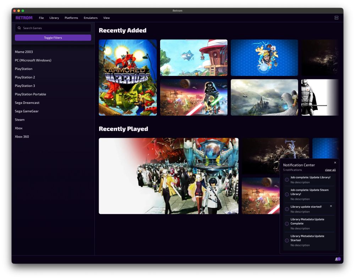Open the Armored Warriors game cover
The height and width of the screenshot is (279, 355).
(128, 78)
